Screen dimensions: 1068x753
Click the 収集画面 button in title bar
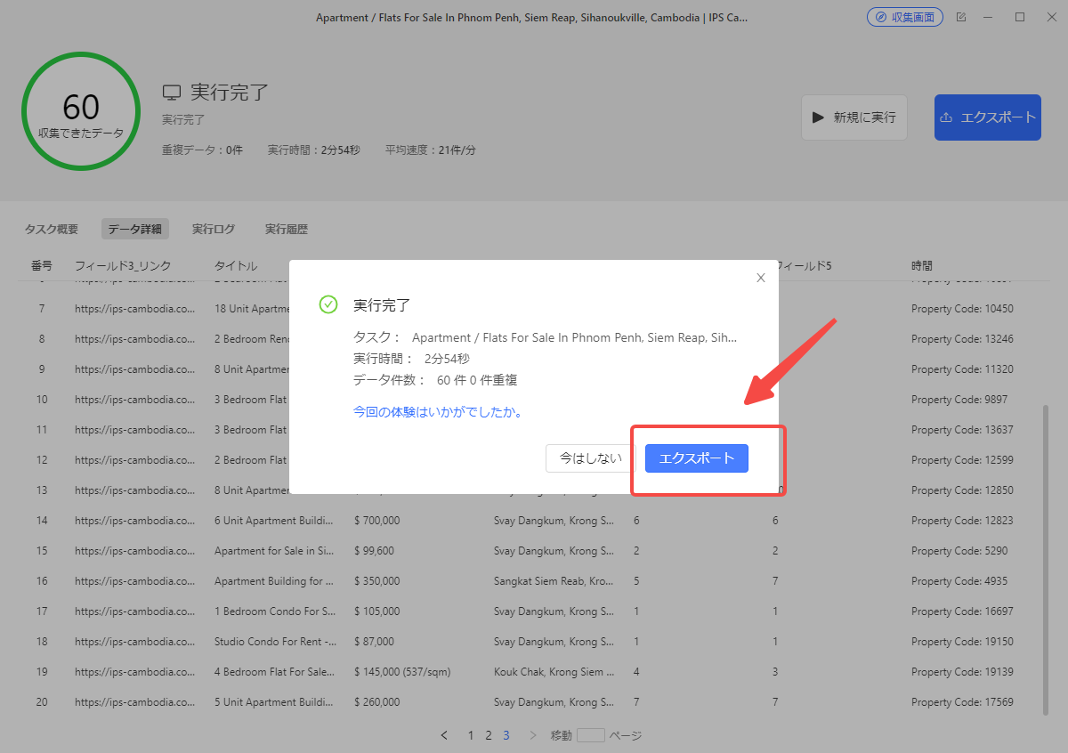tap(904, 18)
